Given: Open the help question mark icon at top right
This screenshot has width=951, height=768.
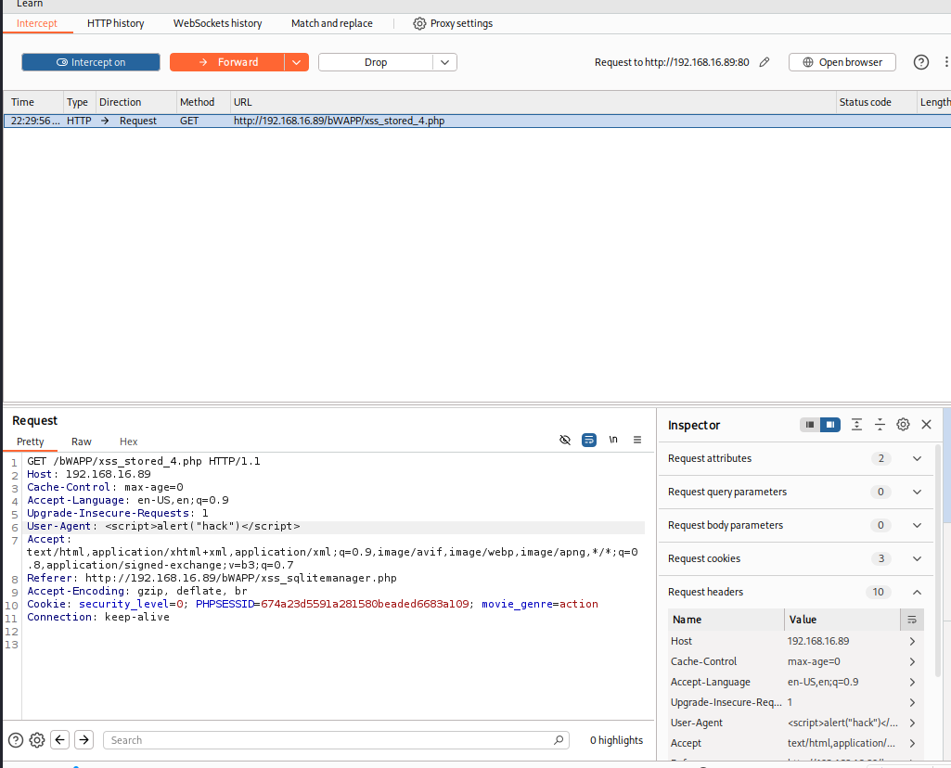Looking at the screenshot, I should click(x=920, y=62).
